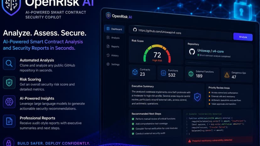This screenshot has width=260, height=146.
Task: Click the Risk Scoring shield icon
Action: click(9, 82)
